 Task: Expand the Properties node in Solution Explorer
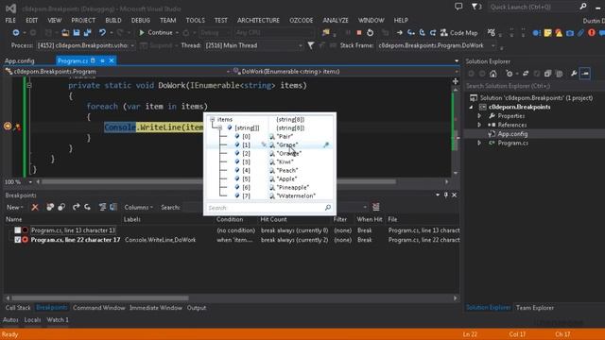click(x=479, y=115)
